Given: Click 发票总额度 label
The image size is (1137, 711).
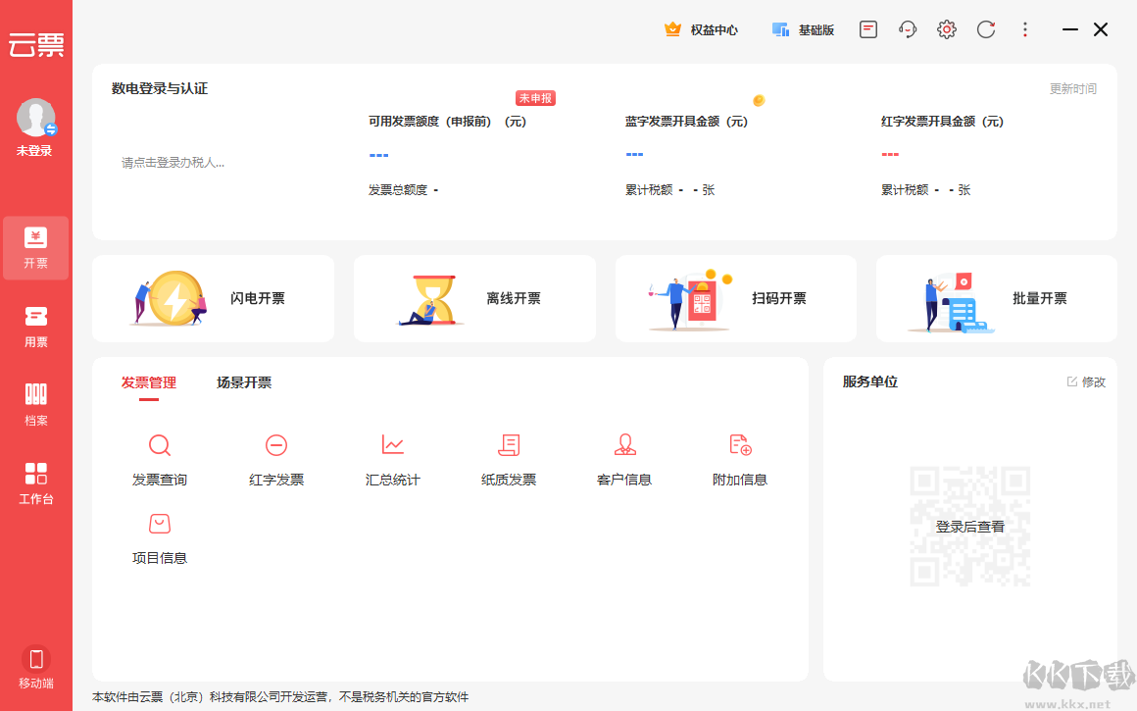Looking at the screenshot, I should [x=397, y=190].
